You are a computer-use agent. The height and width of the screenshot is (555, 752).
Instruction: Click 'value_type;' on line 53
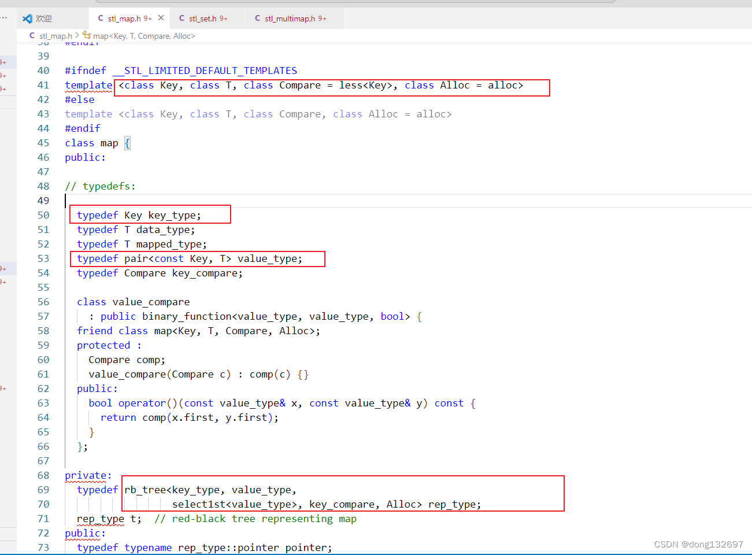(x=270, y=258)
